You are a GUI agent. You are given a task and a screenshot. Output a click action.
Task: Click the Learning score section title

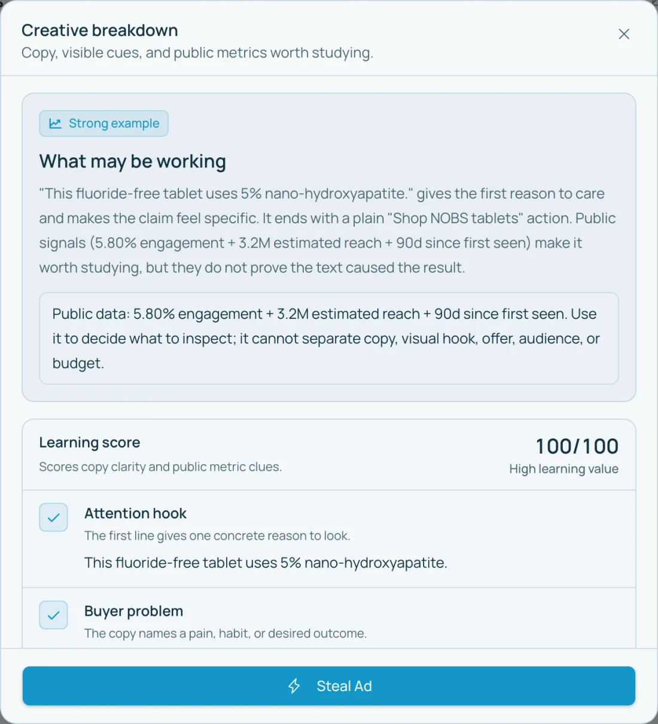point(90,443)
